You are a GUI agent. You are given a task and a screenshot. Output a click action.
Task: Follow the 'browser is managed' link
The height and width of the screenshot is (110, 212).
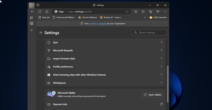coord(98,23)
